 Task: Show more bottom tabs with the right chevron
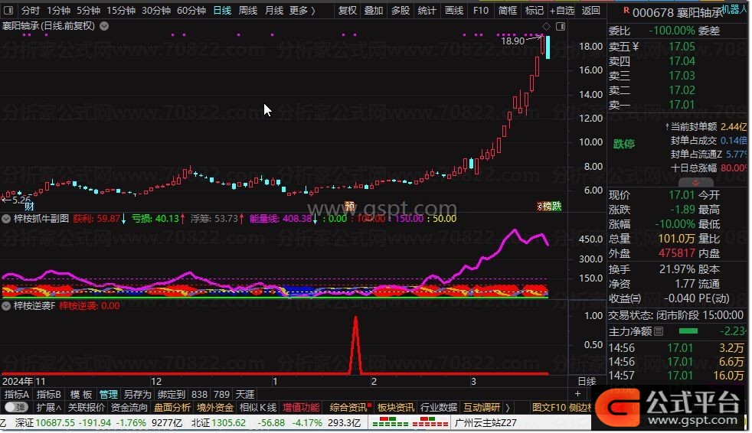pyautogui.click(x=508, y=408)
